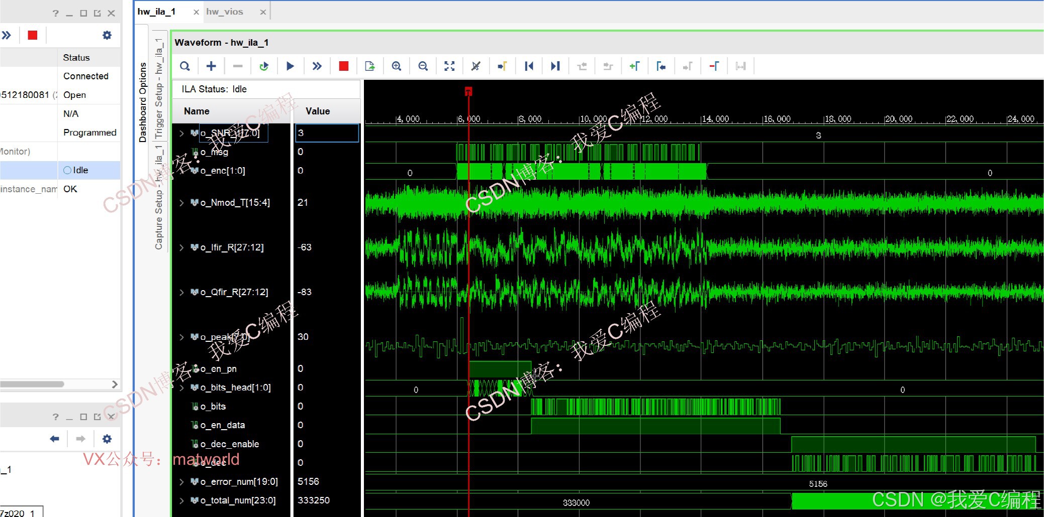
Task: Click the 333250 value of o_total_num
Action: 314,500
